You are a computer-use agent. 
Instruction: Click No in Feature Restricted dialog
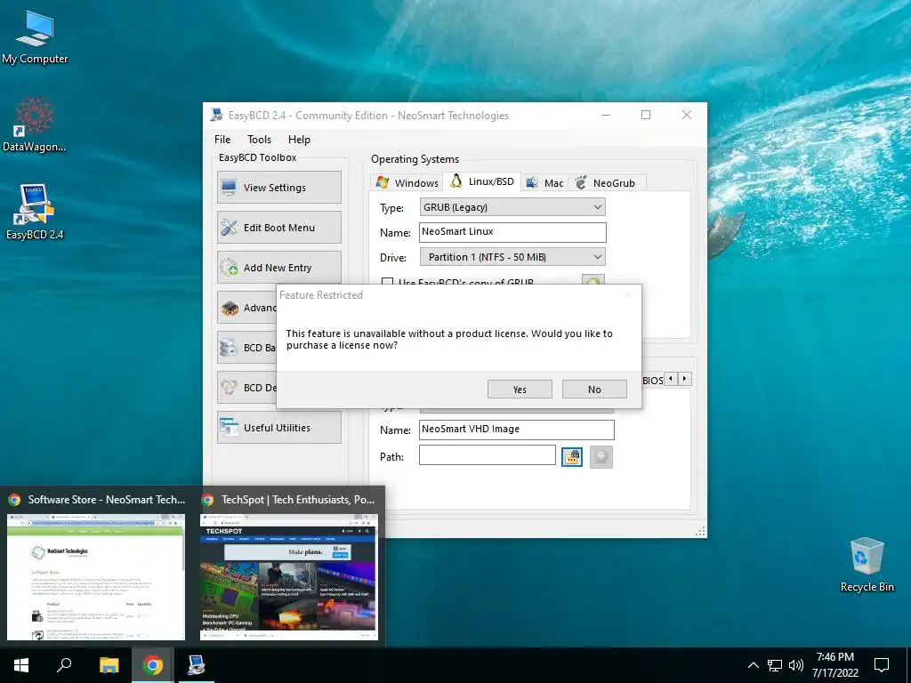(594, 390)
